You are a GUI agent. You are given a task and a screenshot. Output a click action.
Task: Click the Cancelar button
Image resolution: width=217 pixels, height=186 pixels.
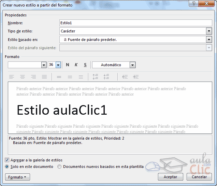(199, 177)
